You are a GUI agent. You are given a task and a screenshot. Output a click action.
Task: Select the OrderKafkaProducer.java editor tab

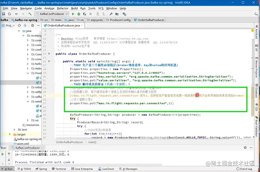tap(63, 26)
